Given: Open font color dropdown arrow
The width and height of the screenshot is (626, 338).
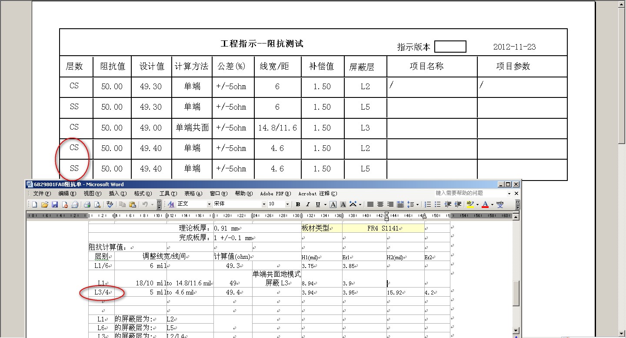Looking at the screenshot, I should coord(492,204).
